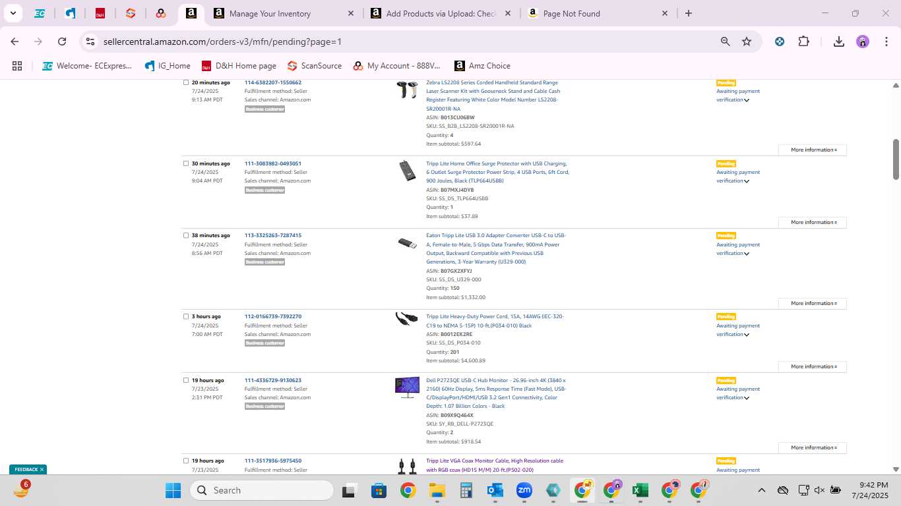Open order 113-3325263-7287415 details
This screenshot has width=901, height=506.
pyautogui.click(x=273, y=235)
